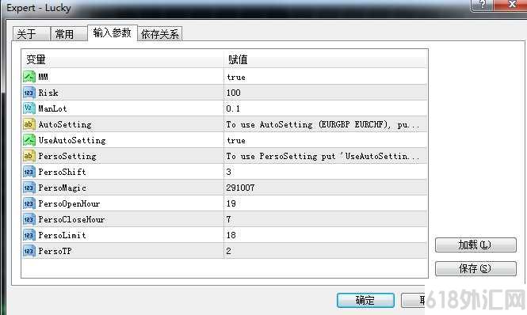Click the 加载 (L) button

[x=475, y=245]
